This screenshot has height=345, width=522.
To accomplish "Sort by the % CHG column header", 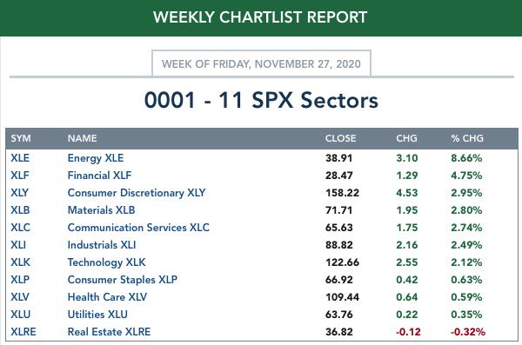I will click(x=467, y=138).
